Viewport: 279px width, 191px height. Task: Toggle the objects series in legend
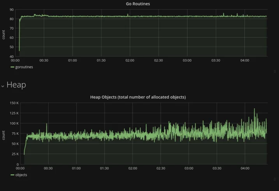[x=21, y=175]
